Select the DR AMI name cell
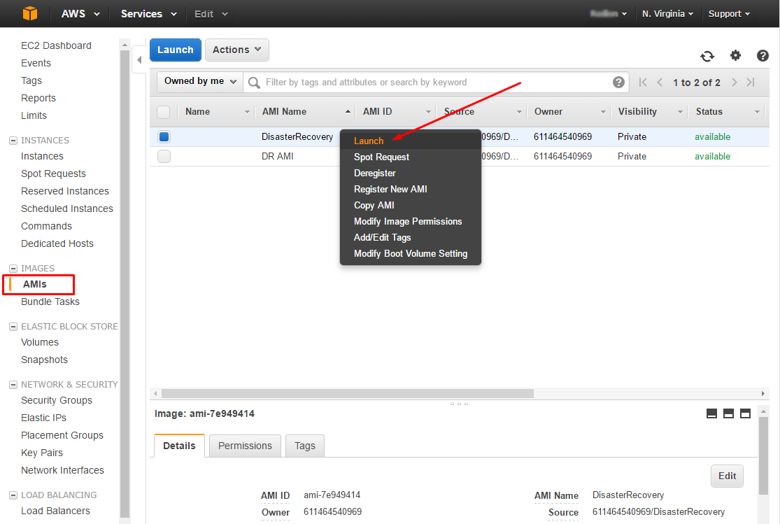Screen dimensions: 780x524 [x=278, y=156]
